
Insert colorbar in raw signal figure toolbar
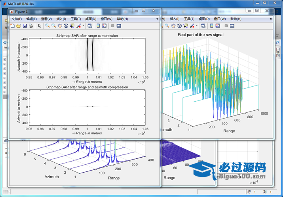tap(211, 26)
